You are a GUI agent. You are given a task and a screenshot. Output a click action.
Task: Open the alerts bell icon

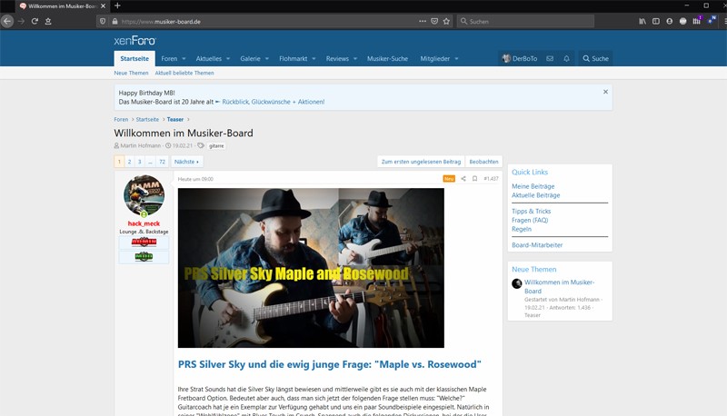pos(566,58)
